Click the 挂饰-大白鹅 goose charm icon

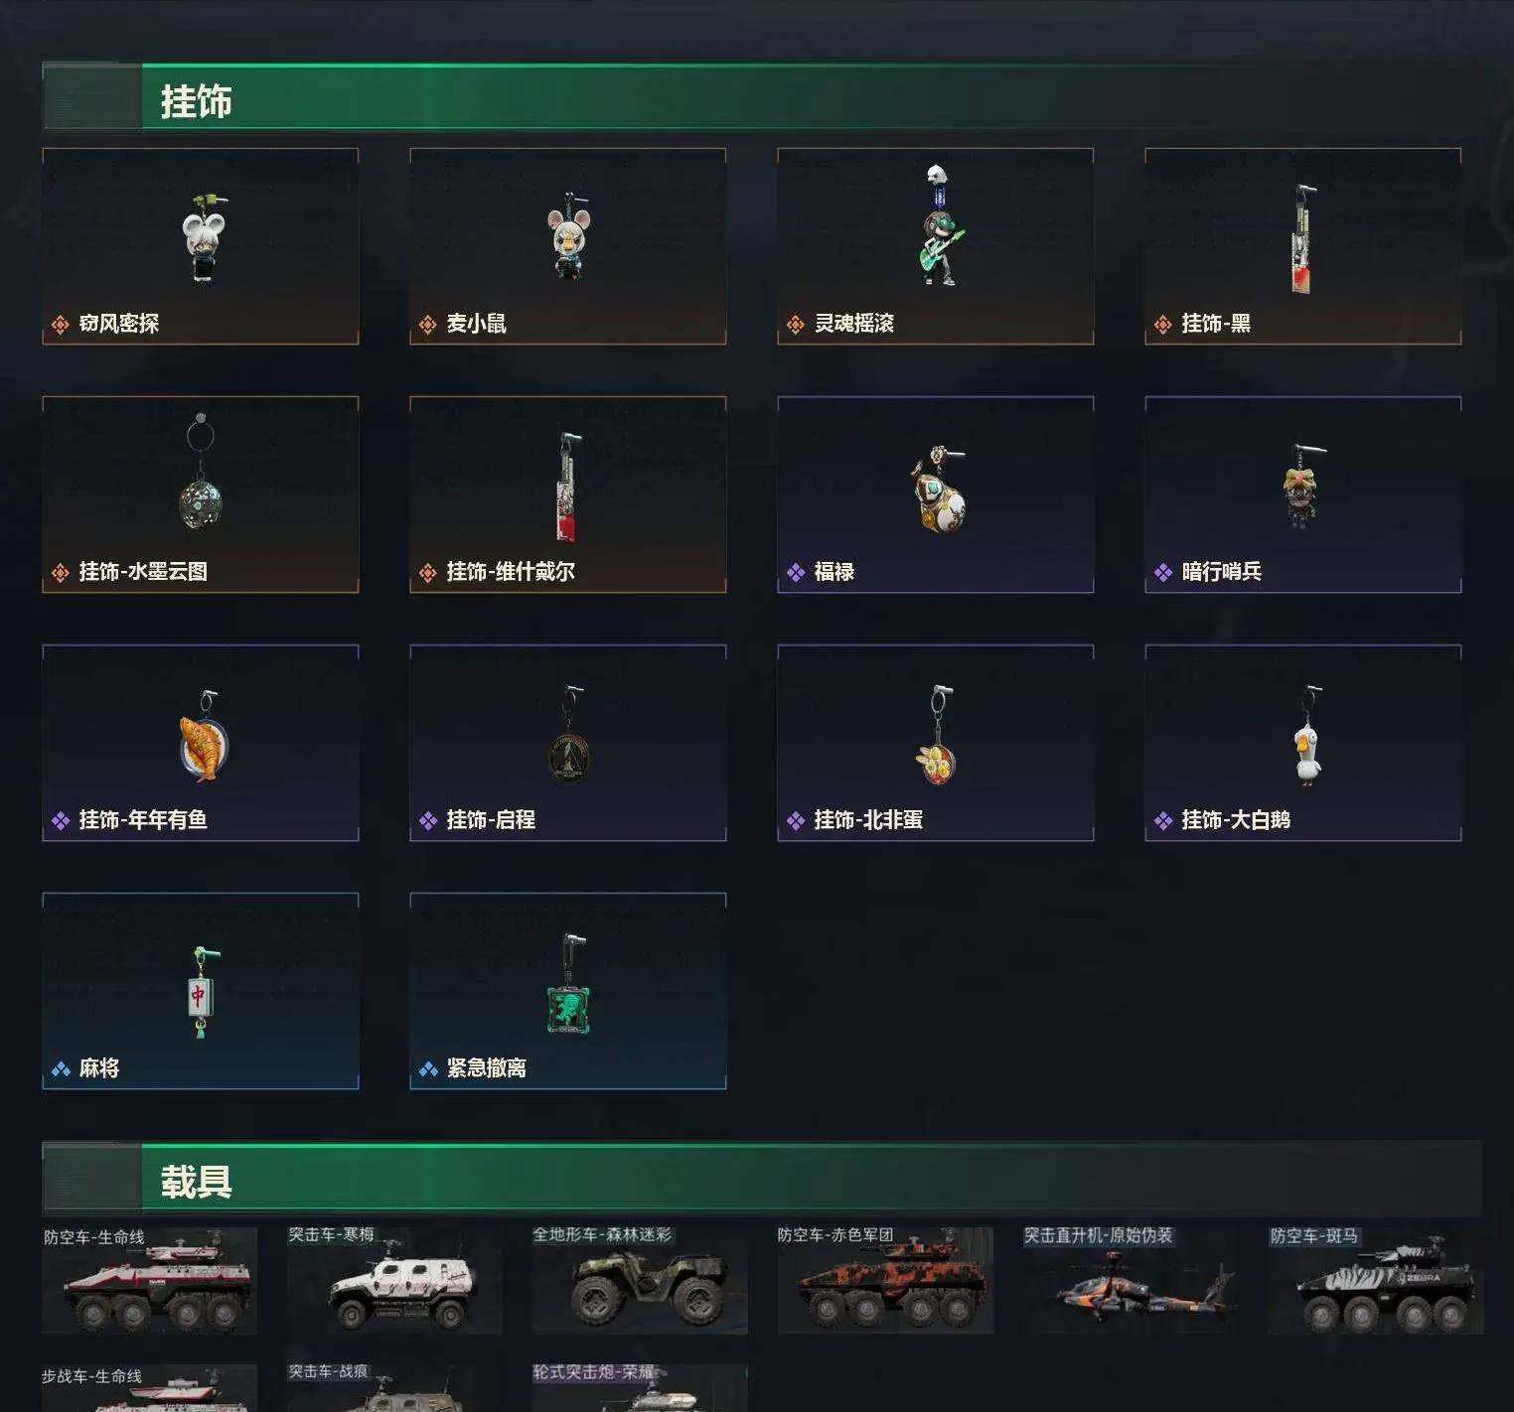coord(1308,737)
